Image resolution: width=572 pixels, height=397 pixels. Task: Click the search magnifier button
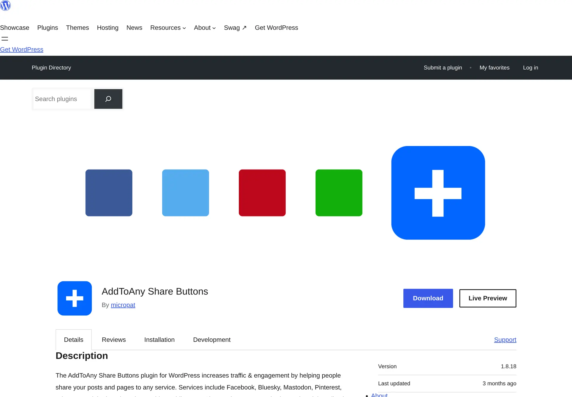108,99
